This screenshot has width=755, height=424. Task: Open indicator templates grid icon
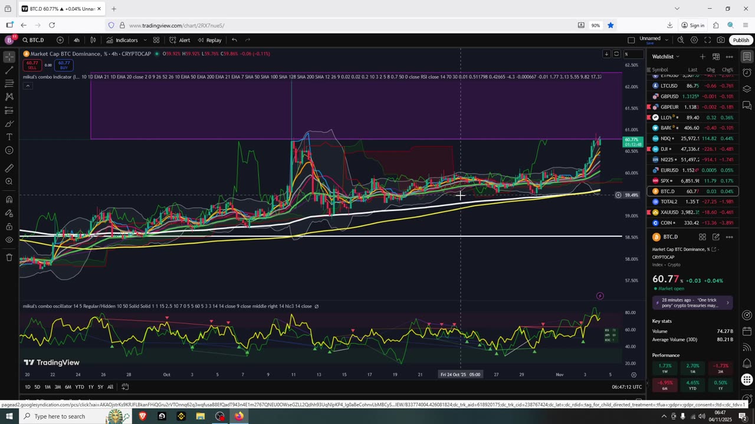click(156, 40)
